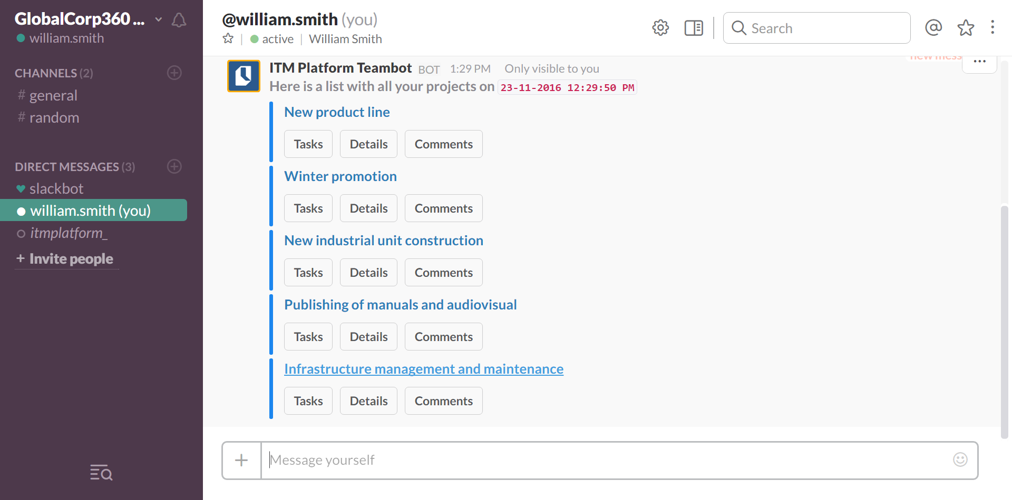Star the william.smith conversation header
This screenshot has height=500, width=1012.
pyautogui.click(x=228, y=38)
